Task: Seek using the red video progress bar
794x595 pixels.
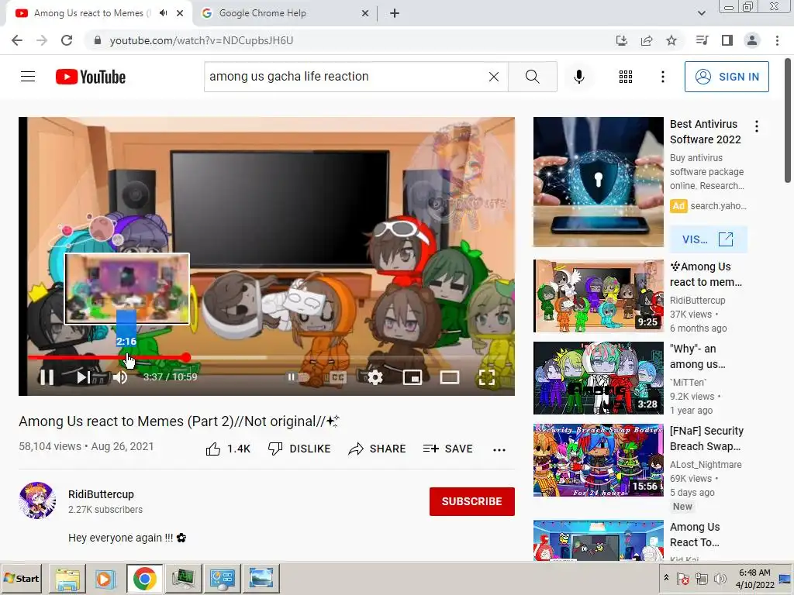Action: tap(271, 357)
